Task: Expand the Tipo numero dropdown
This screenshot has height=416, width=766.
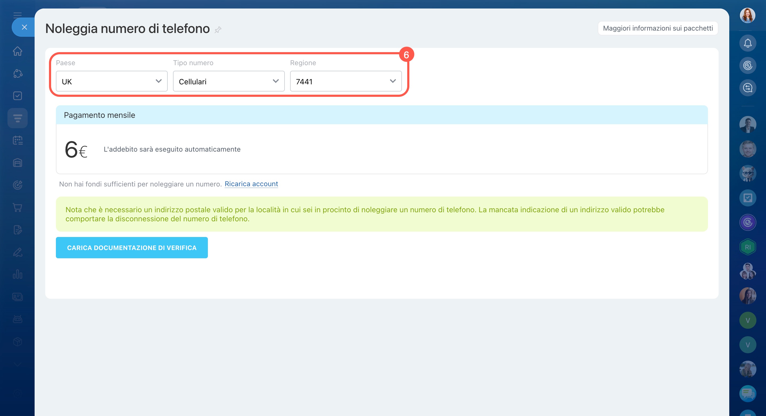Action: 229,81
